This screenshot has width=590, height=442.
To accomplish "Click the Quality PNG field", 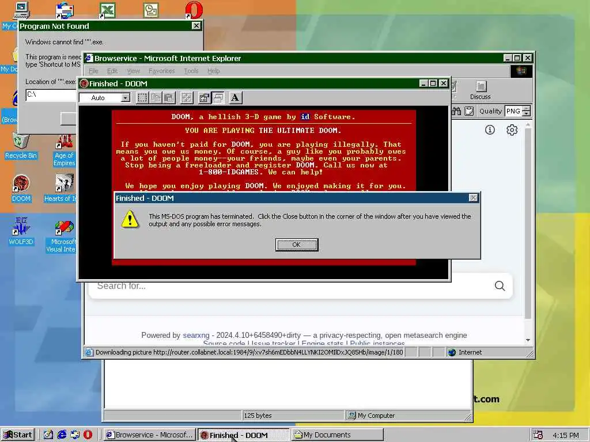I will (x=513, y=111).
